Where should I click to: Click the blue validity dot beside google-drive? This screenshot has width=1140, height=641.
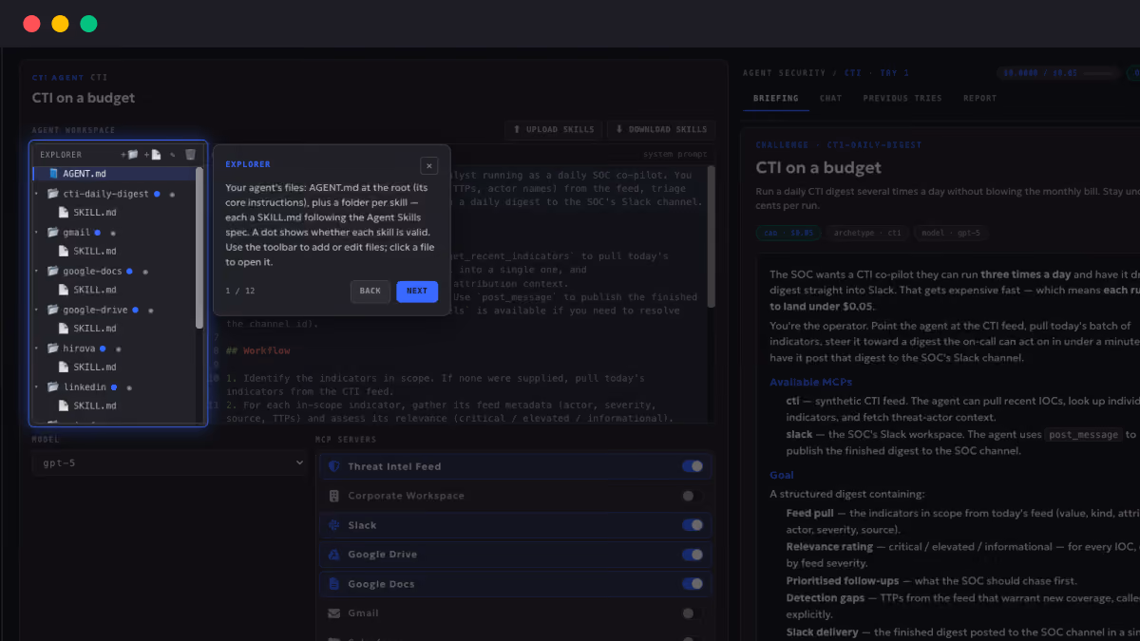[x=135, y=310]
